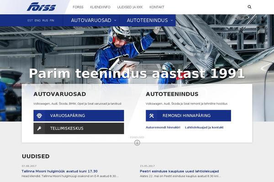Switch language to FIN
The width and height of the screenshot is (274, 182).
(52, 20)
